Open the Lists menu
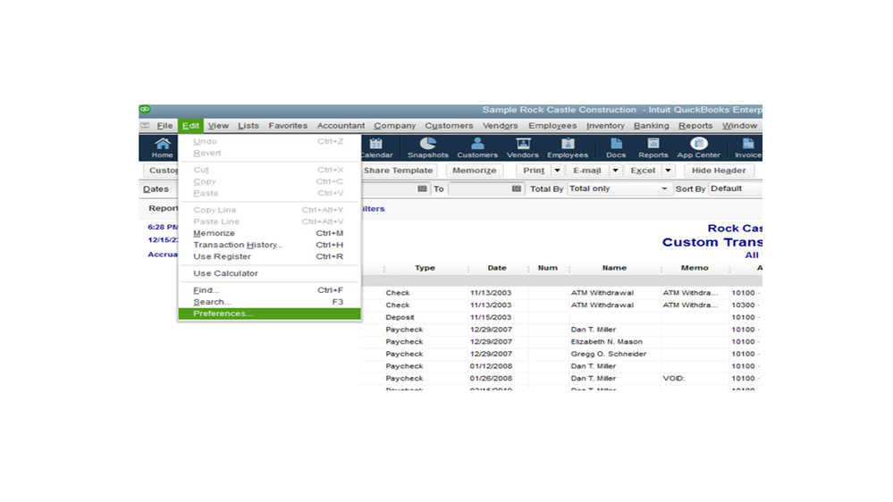Image resolution: width=893 pixels, height=502 pixels. click(249, 125)
